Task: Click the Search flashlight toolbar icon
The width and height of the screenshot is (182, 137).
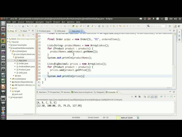Action: 81,26
